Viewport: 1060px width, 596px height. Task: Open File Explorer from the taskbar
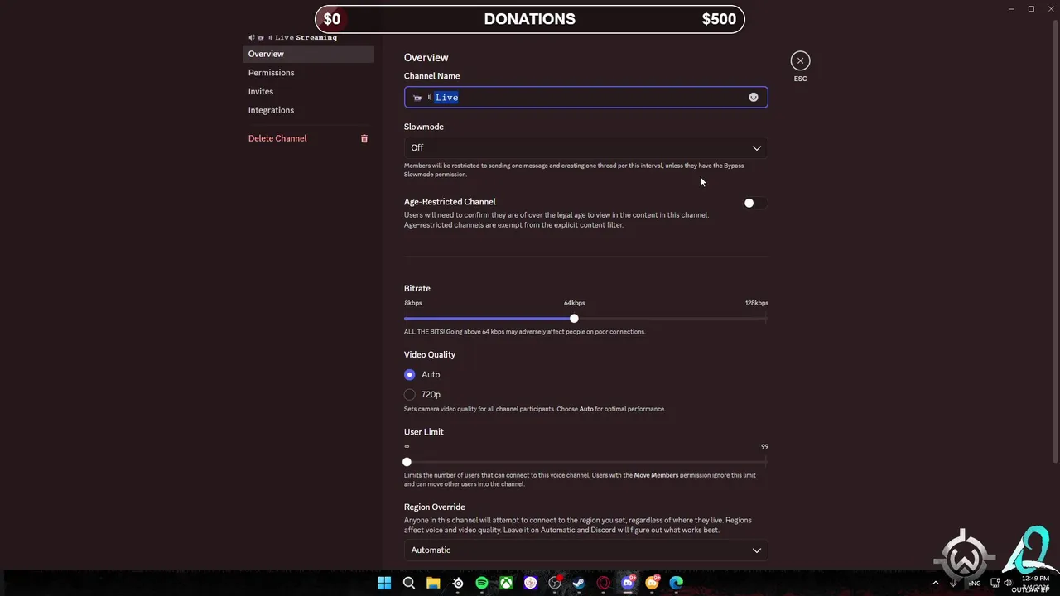tap(433, 583)
